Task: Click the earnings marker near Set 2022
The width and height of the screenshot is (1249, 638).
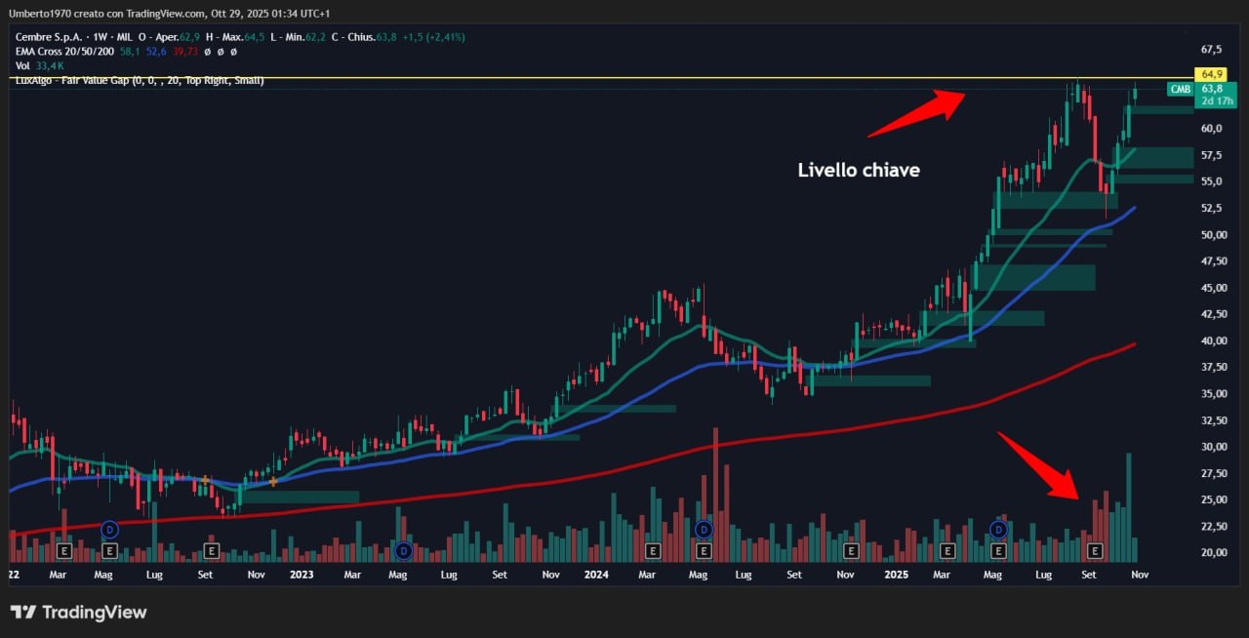Action: (x=211, y=551)
